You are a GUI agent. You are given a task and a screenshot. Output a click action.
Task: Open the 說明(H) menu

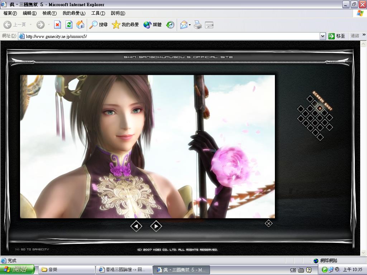coord(118,13)
